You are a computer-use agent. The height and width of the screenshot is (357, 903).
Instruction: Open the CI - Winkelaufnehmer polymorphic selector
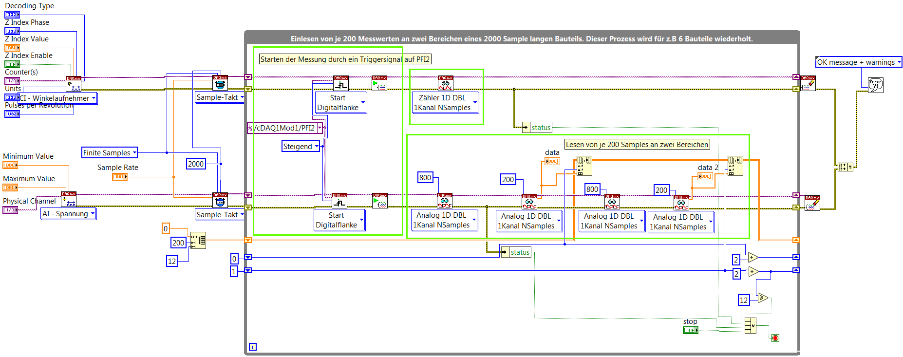pos(58,98)
